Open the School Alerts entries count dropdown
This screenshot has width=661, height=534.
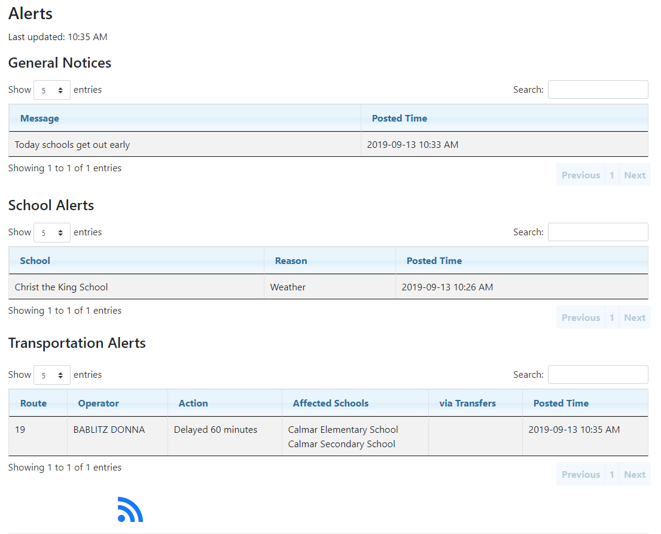pos(52,232)
